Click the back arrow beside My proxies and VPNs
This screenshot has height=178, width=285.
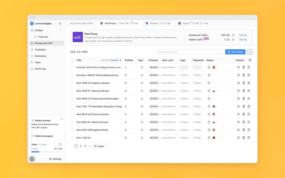click(x=66, y=23)
